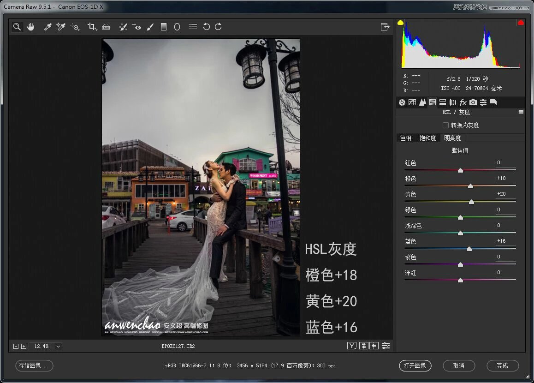
Task: Zoom in with the plus button
Action: tap(24, 346)
